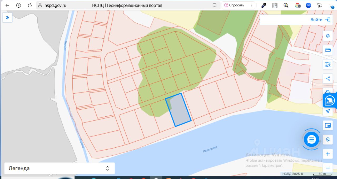Viewport: 337px width, 179px height.
Task: Zoom out with the minus button
Action: (328, 168)
